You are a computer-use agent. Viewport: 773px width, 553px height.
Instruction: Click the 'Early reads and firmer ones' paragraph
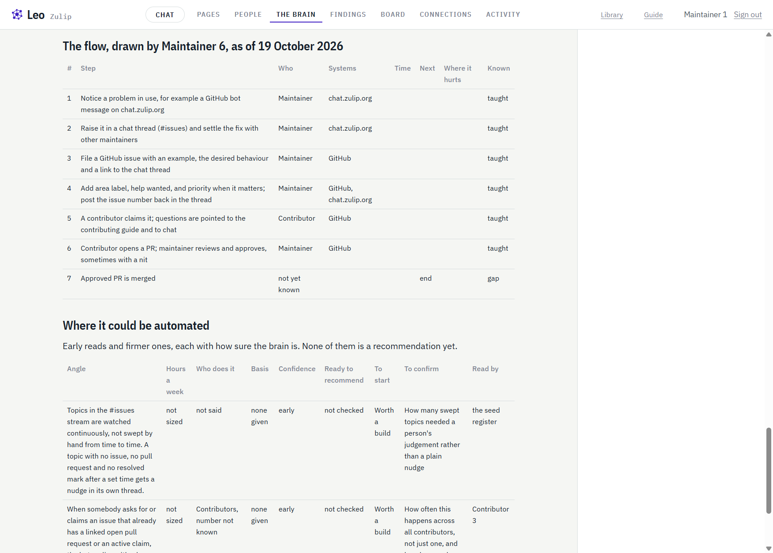pyautogui.click(x=260, y=346)
